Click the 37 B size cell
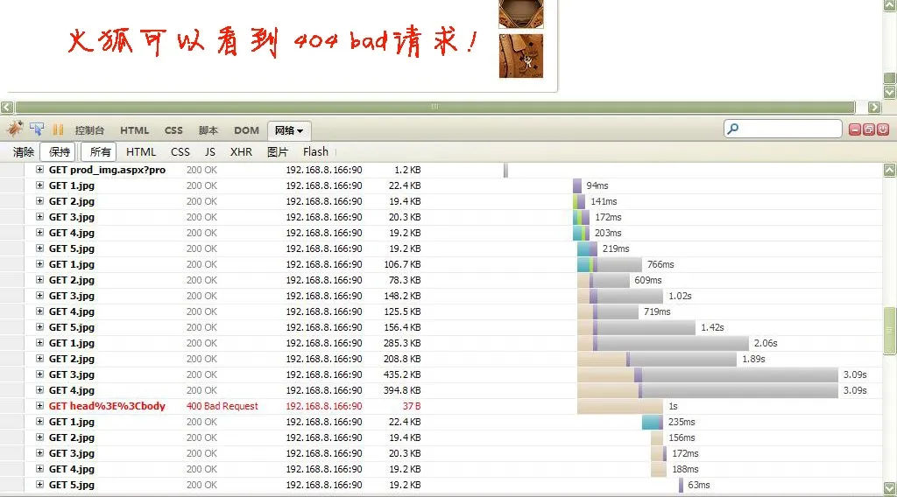Screen dimensions: 897x497 tap(412, 406)
